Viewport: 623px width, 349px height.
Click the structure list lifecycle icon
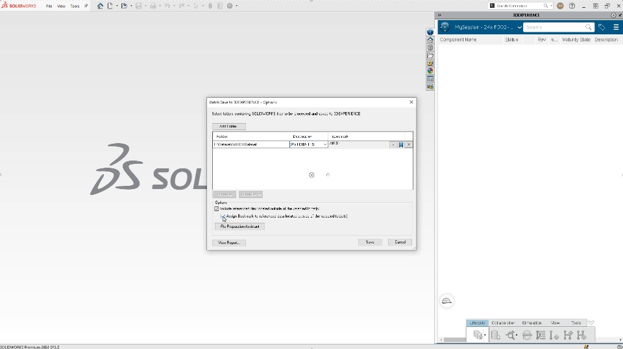pos(541,335)
